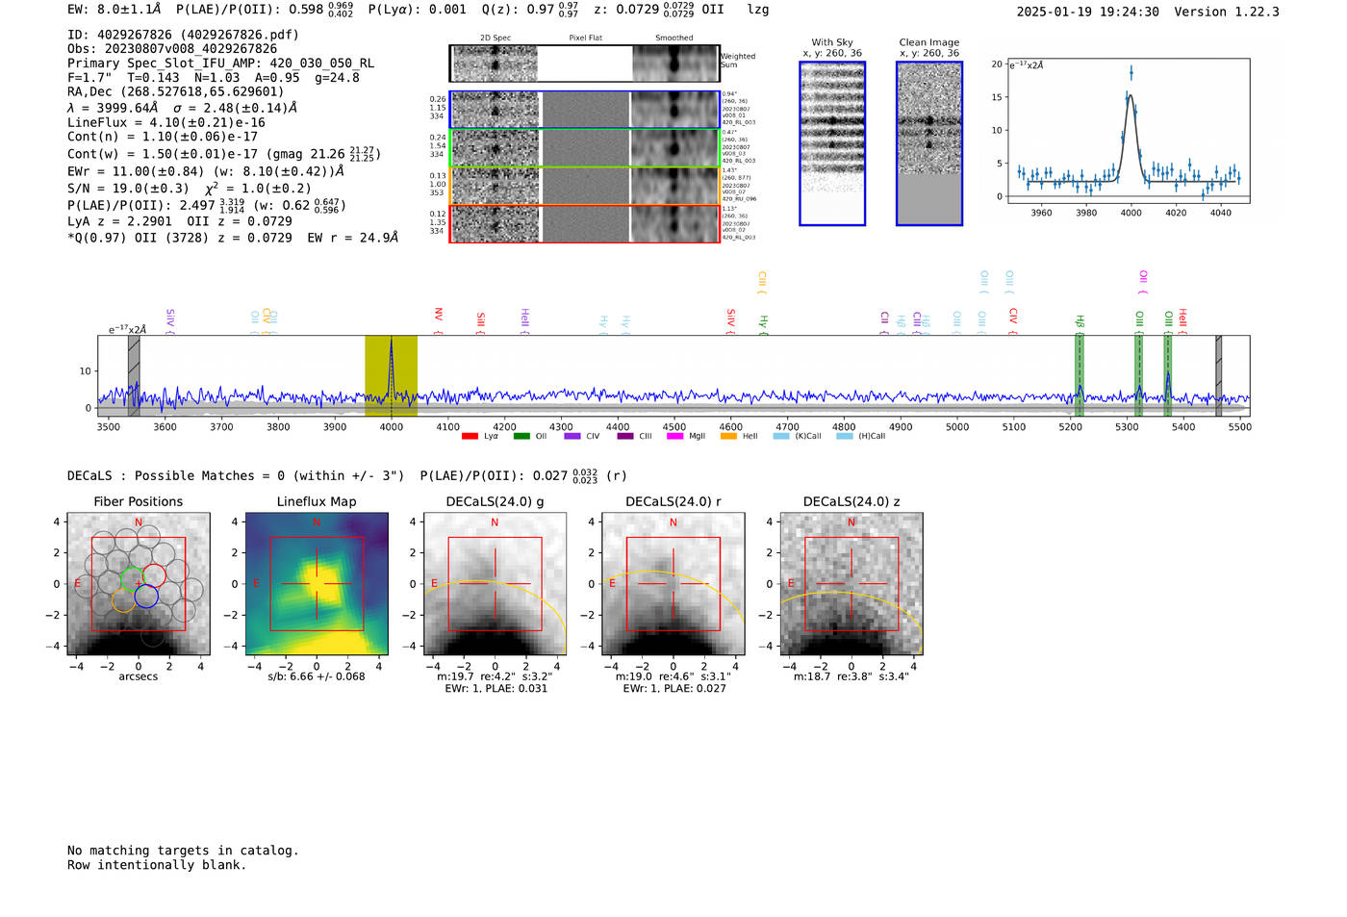
Task: Click the gray hatched band near 5460Å
Action: pyautogui.click(x=1218, y=375)
